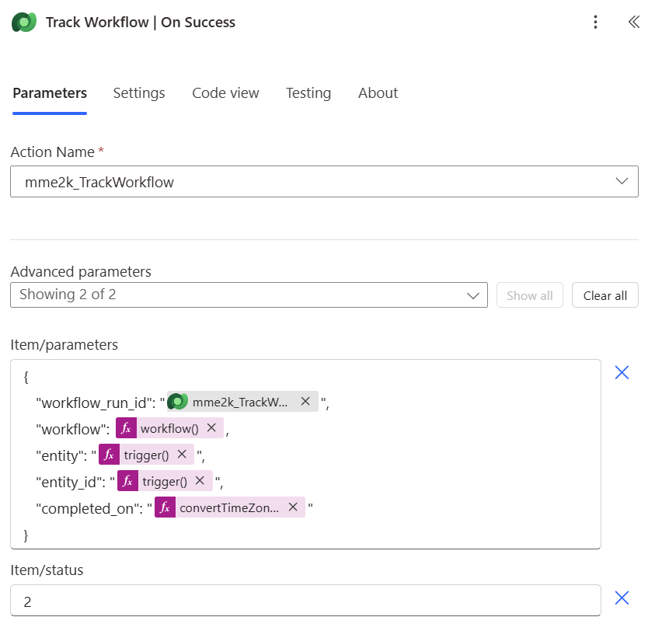Open the workflow() expression token

[169, 428]
